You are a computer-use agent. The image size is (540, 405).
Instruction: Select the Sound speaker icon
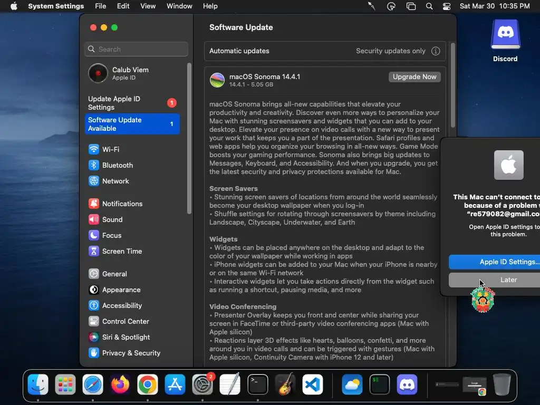[x=94, y=219]
